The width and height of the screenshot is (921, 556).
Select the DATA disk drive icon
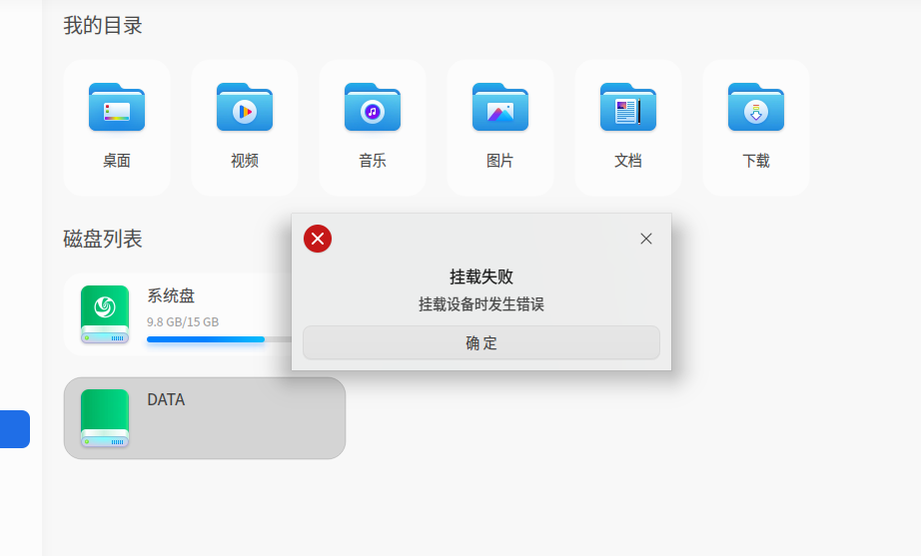point(105,418)
